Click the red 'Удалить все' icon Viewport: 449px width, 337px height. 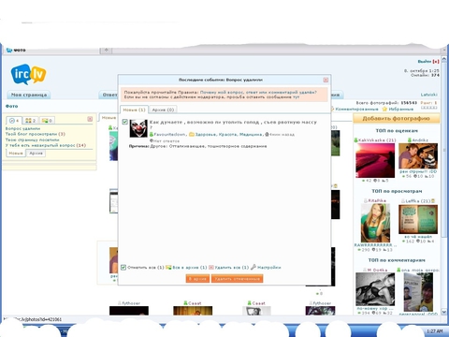[211, 268]
